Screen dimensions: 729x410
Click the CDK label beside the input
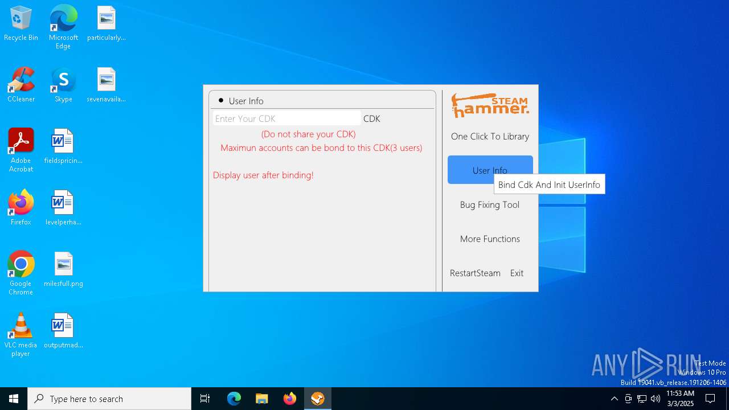(x=372, y=118)
